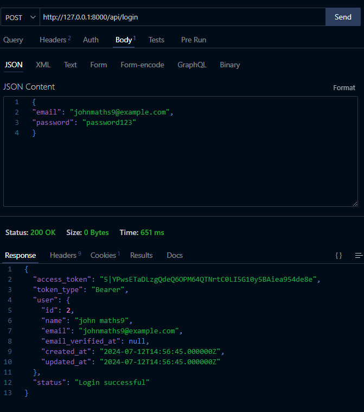This screenshot has width=364, height=412.
Task: Open the response options menu icon
Action: click(358, 255)
